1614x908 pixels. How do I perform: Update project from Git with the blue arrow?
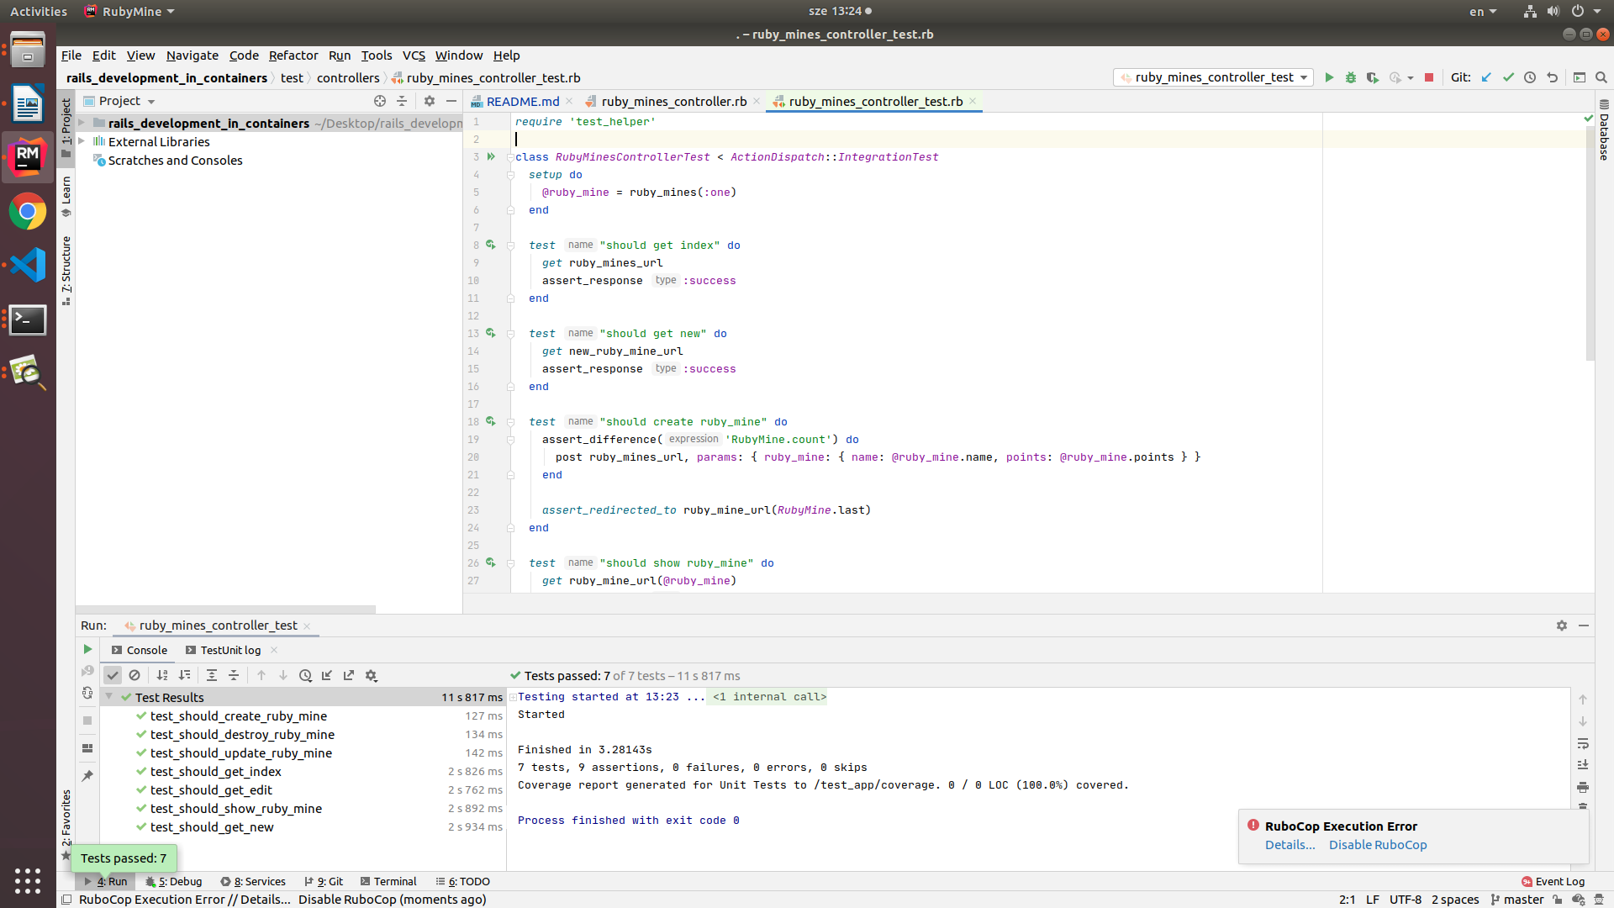(1486, 77)
